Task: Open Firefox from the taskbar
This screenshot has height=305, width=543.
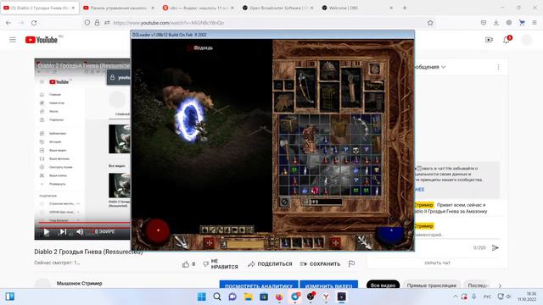Action: (279, 297)
